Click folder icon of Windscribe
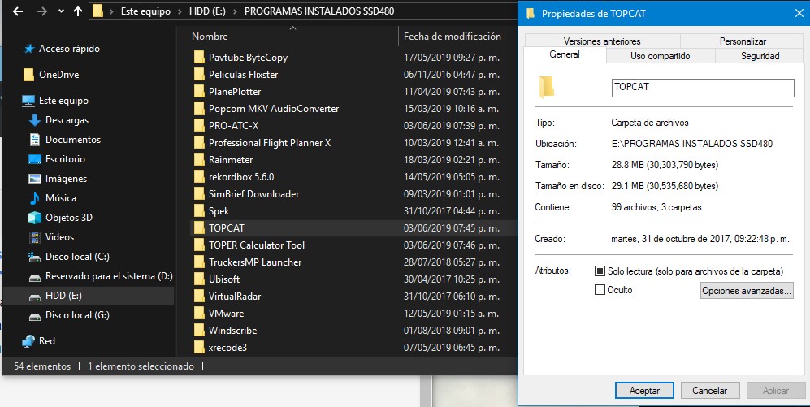Image resolution: width=810 pixels, height=407 pixels. (199, 330)
